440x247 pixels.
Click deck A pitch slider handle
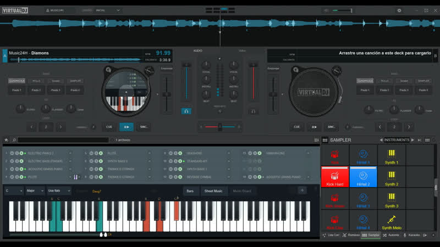click(167, 94)
